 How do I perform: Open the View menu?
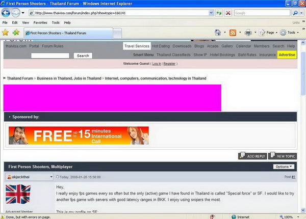(25, 22)
